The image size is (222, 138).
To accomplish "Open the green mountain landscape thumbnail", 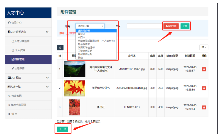I will pos(75,69).
